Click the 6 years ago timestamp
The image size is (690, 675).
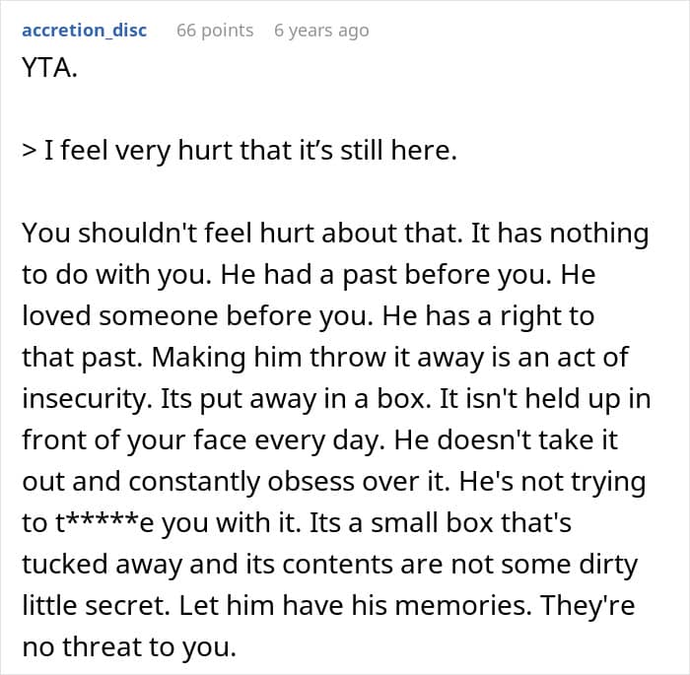pos(321,31)
